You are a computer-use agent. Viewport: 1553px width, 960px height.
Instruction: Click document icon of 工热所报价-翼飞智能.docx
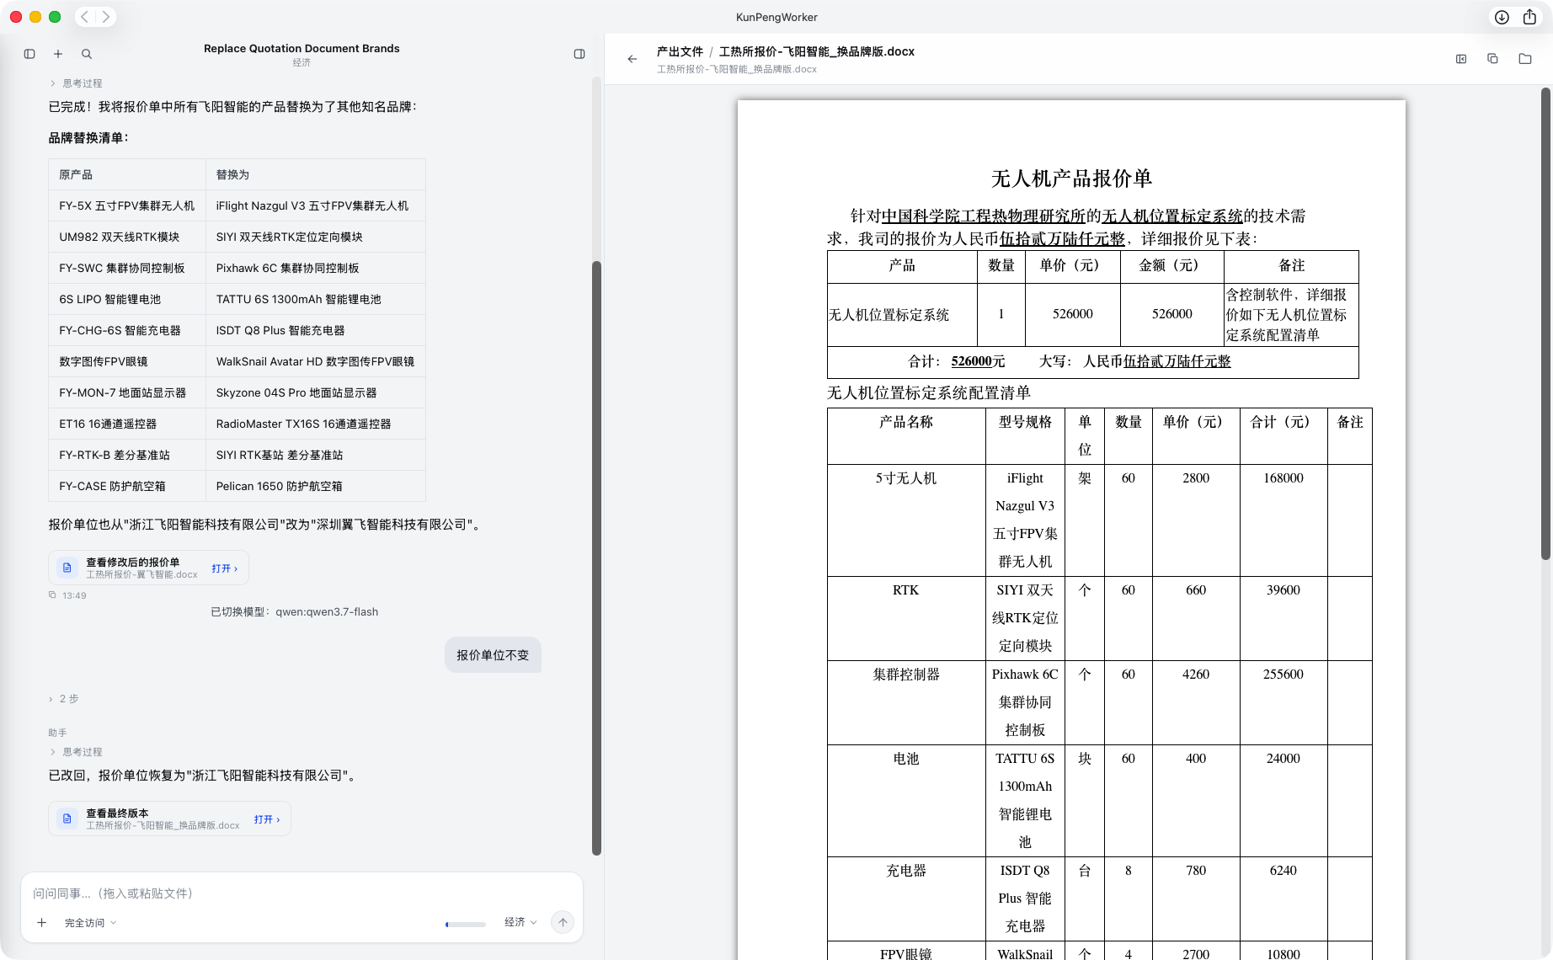pos(67,568)
